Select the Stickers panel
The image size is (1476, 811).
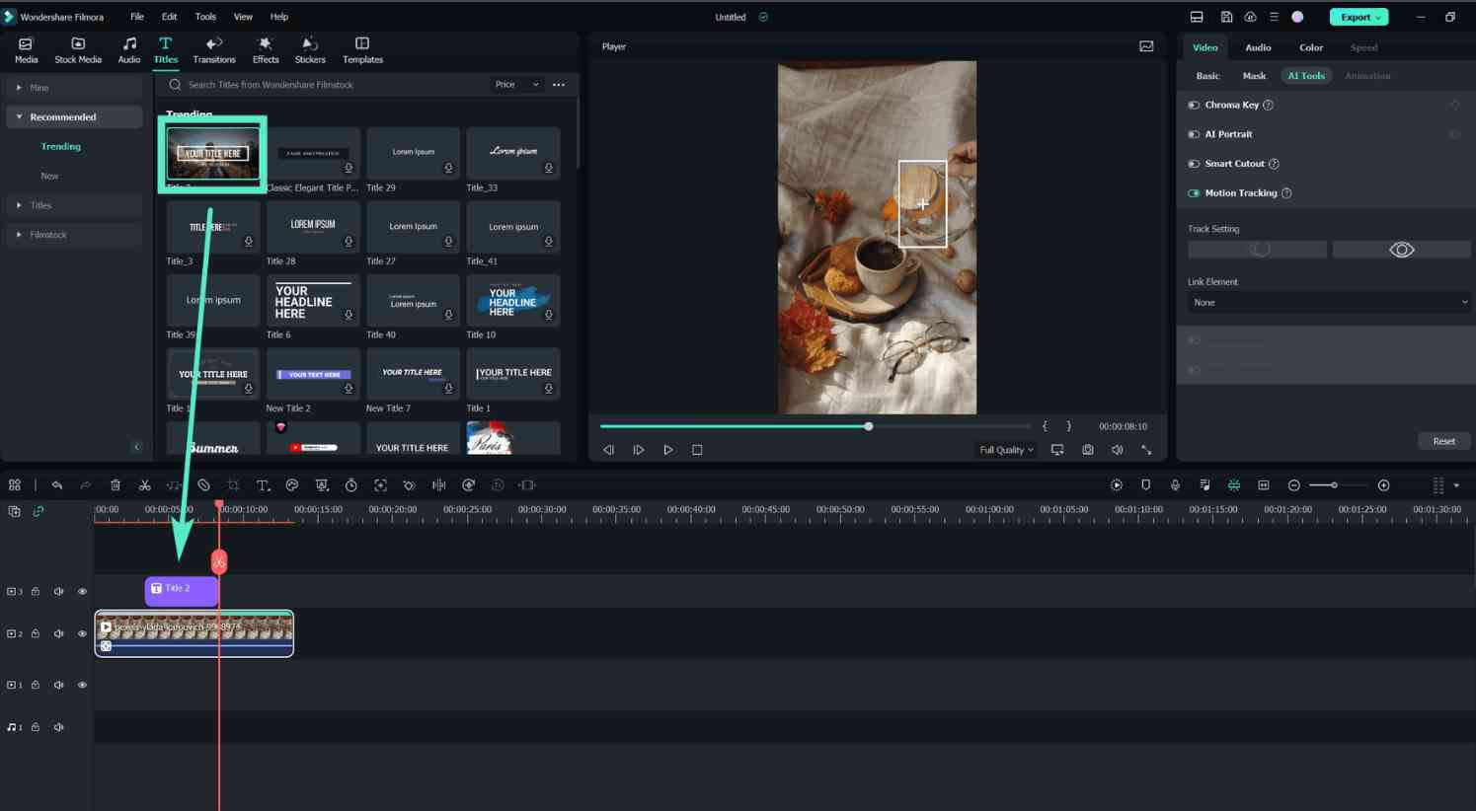pyautogui.click(x=310, y=49)
